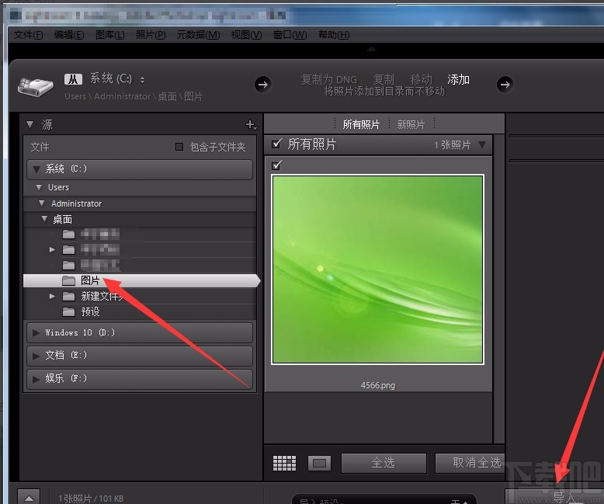Switch to 新照片 tab

[x=411, y=124]
